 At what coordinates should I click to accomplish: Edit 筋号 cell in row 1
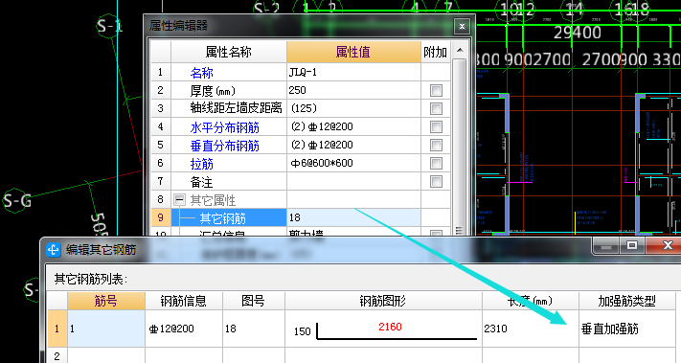pyautogui.click(x=106, y=329)
